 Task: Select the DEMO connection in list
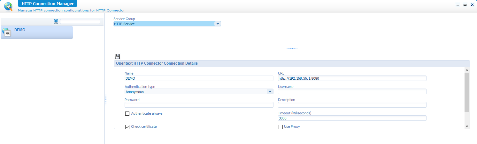pyautogui.click(x=37, y=32)
